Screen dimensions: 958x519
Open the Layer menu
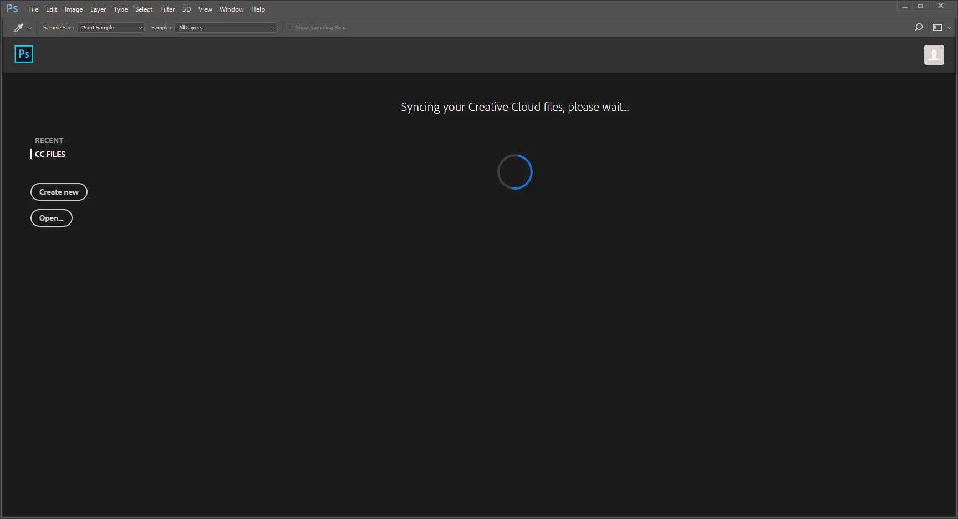click(98, 9)
